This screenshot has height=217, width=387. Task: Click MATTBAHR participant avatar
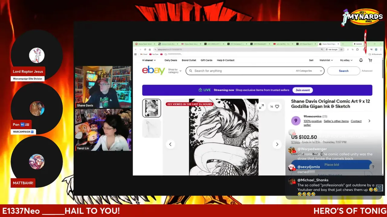click(37, 162)
